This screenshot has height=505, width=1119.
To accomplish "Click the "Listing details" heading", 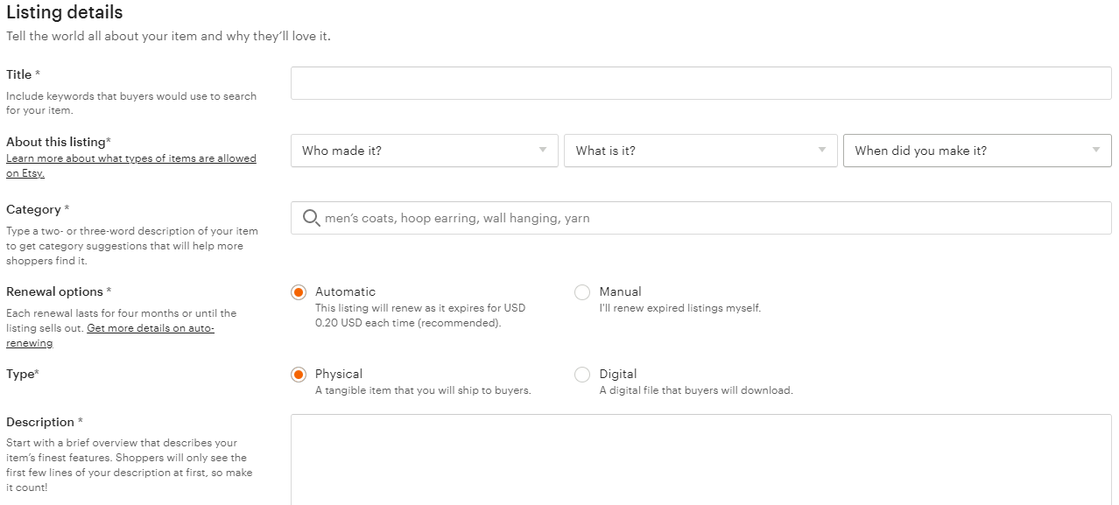I will coord(65,12).
